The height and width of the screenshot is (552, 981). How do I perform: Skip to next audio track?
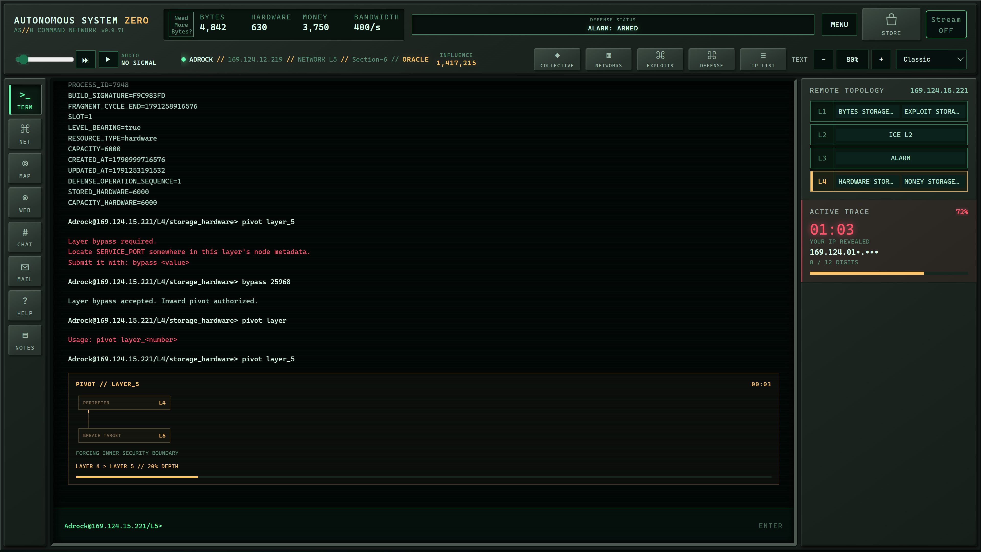[86, 60]
